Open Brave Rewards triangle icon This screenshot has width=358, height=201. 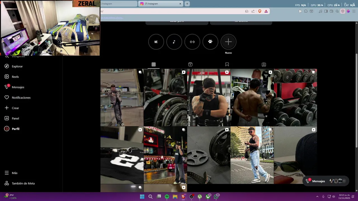pos(266,11)
